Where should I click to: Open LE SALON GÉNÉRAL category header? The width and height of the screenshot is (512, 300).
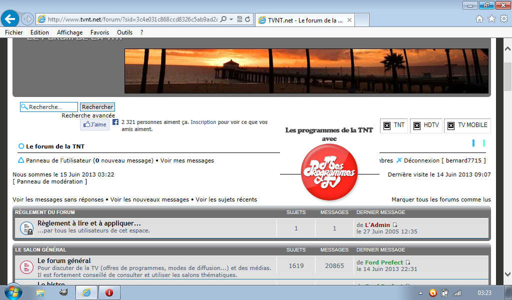[x=40, y=249]
